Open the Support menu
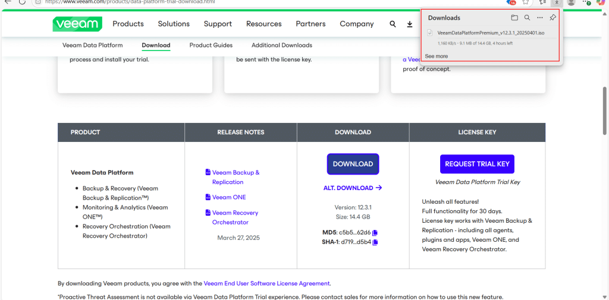 [218, 24]
